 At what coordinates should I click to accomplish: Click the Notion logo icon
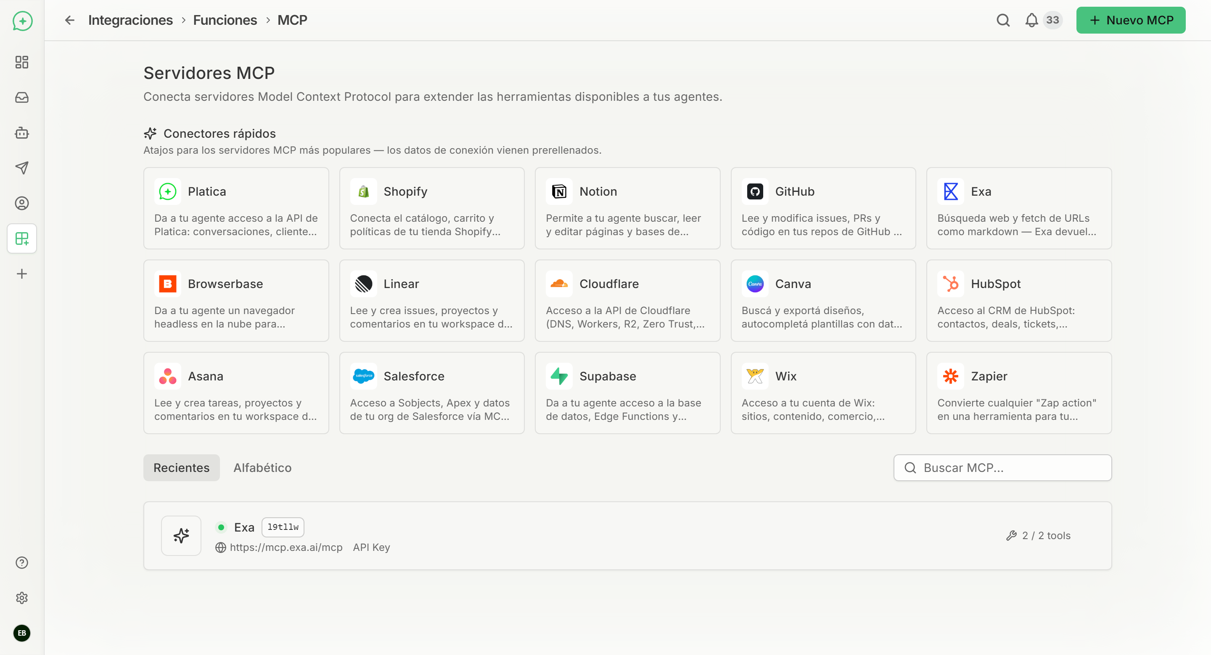click(x=559, y=191)
